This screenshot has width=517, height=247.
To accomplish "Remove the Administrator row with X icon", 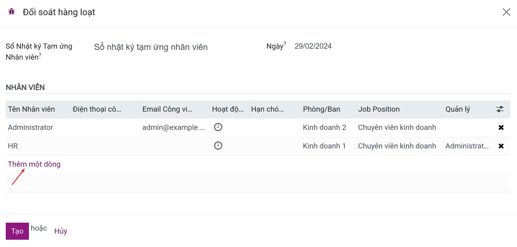I will tap(501, 127).
